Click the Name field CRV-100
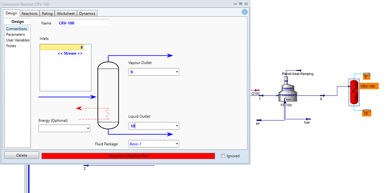This screenshot has height=193, width=392. [84, 23]
